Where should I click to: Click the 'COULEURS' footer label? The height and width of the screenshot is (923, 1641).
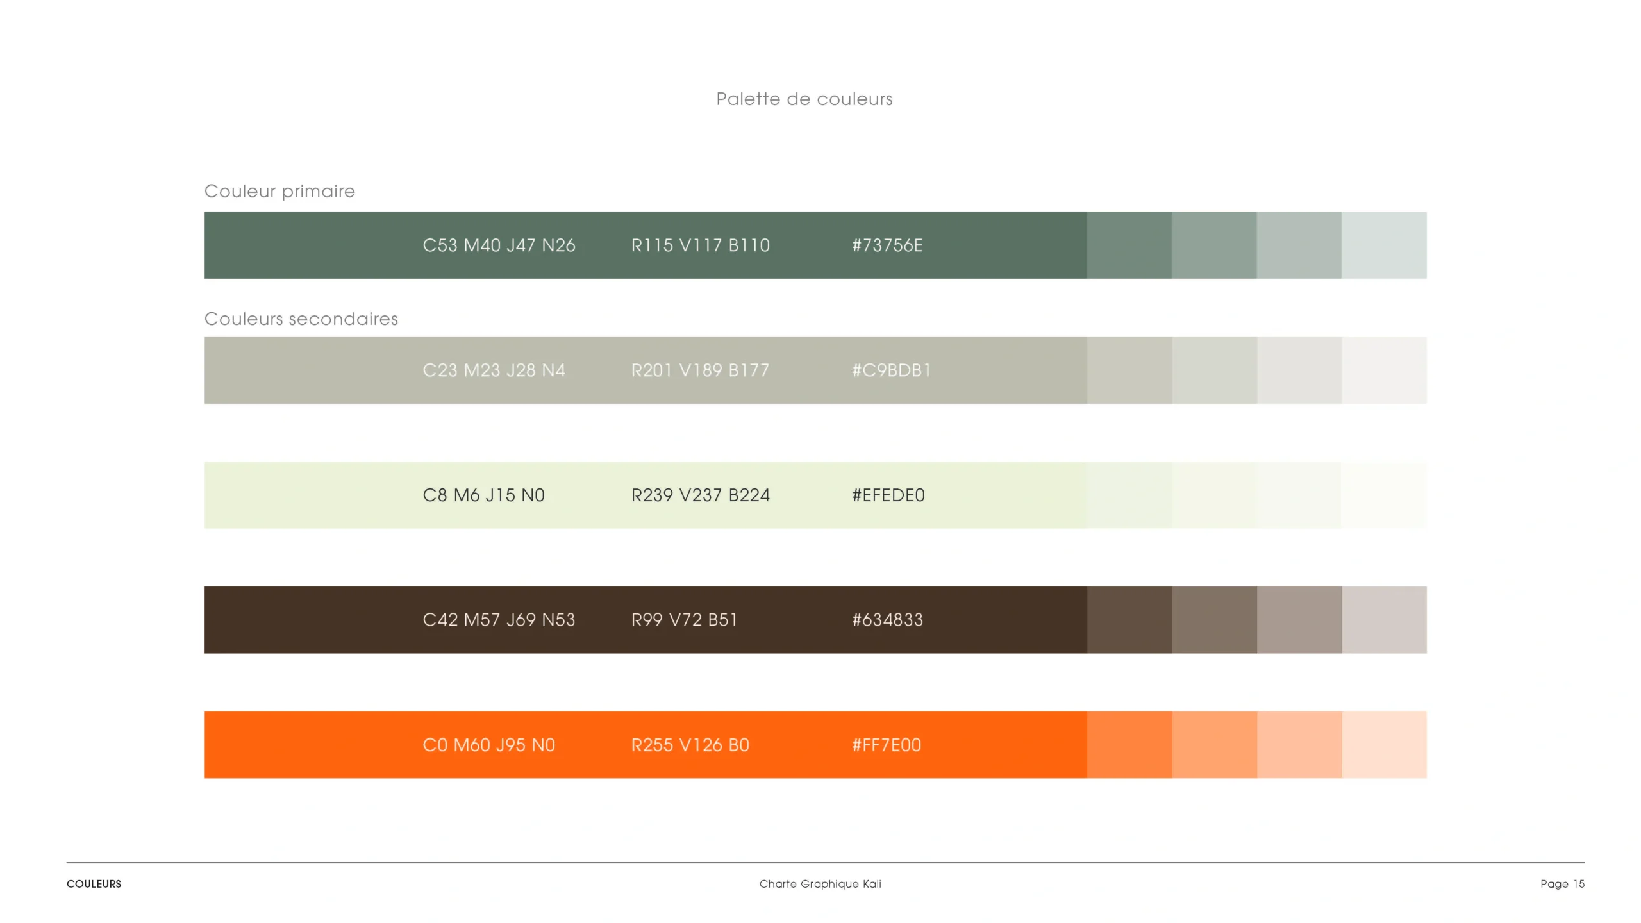(x=94, y=884)
